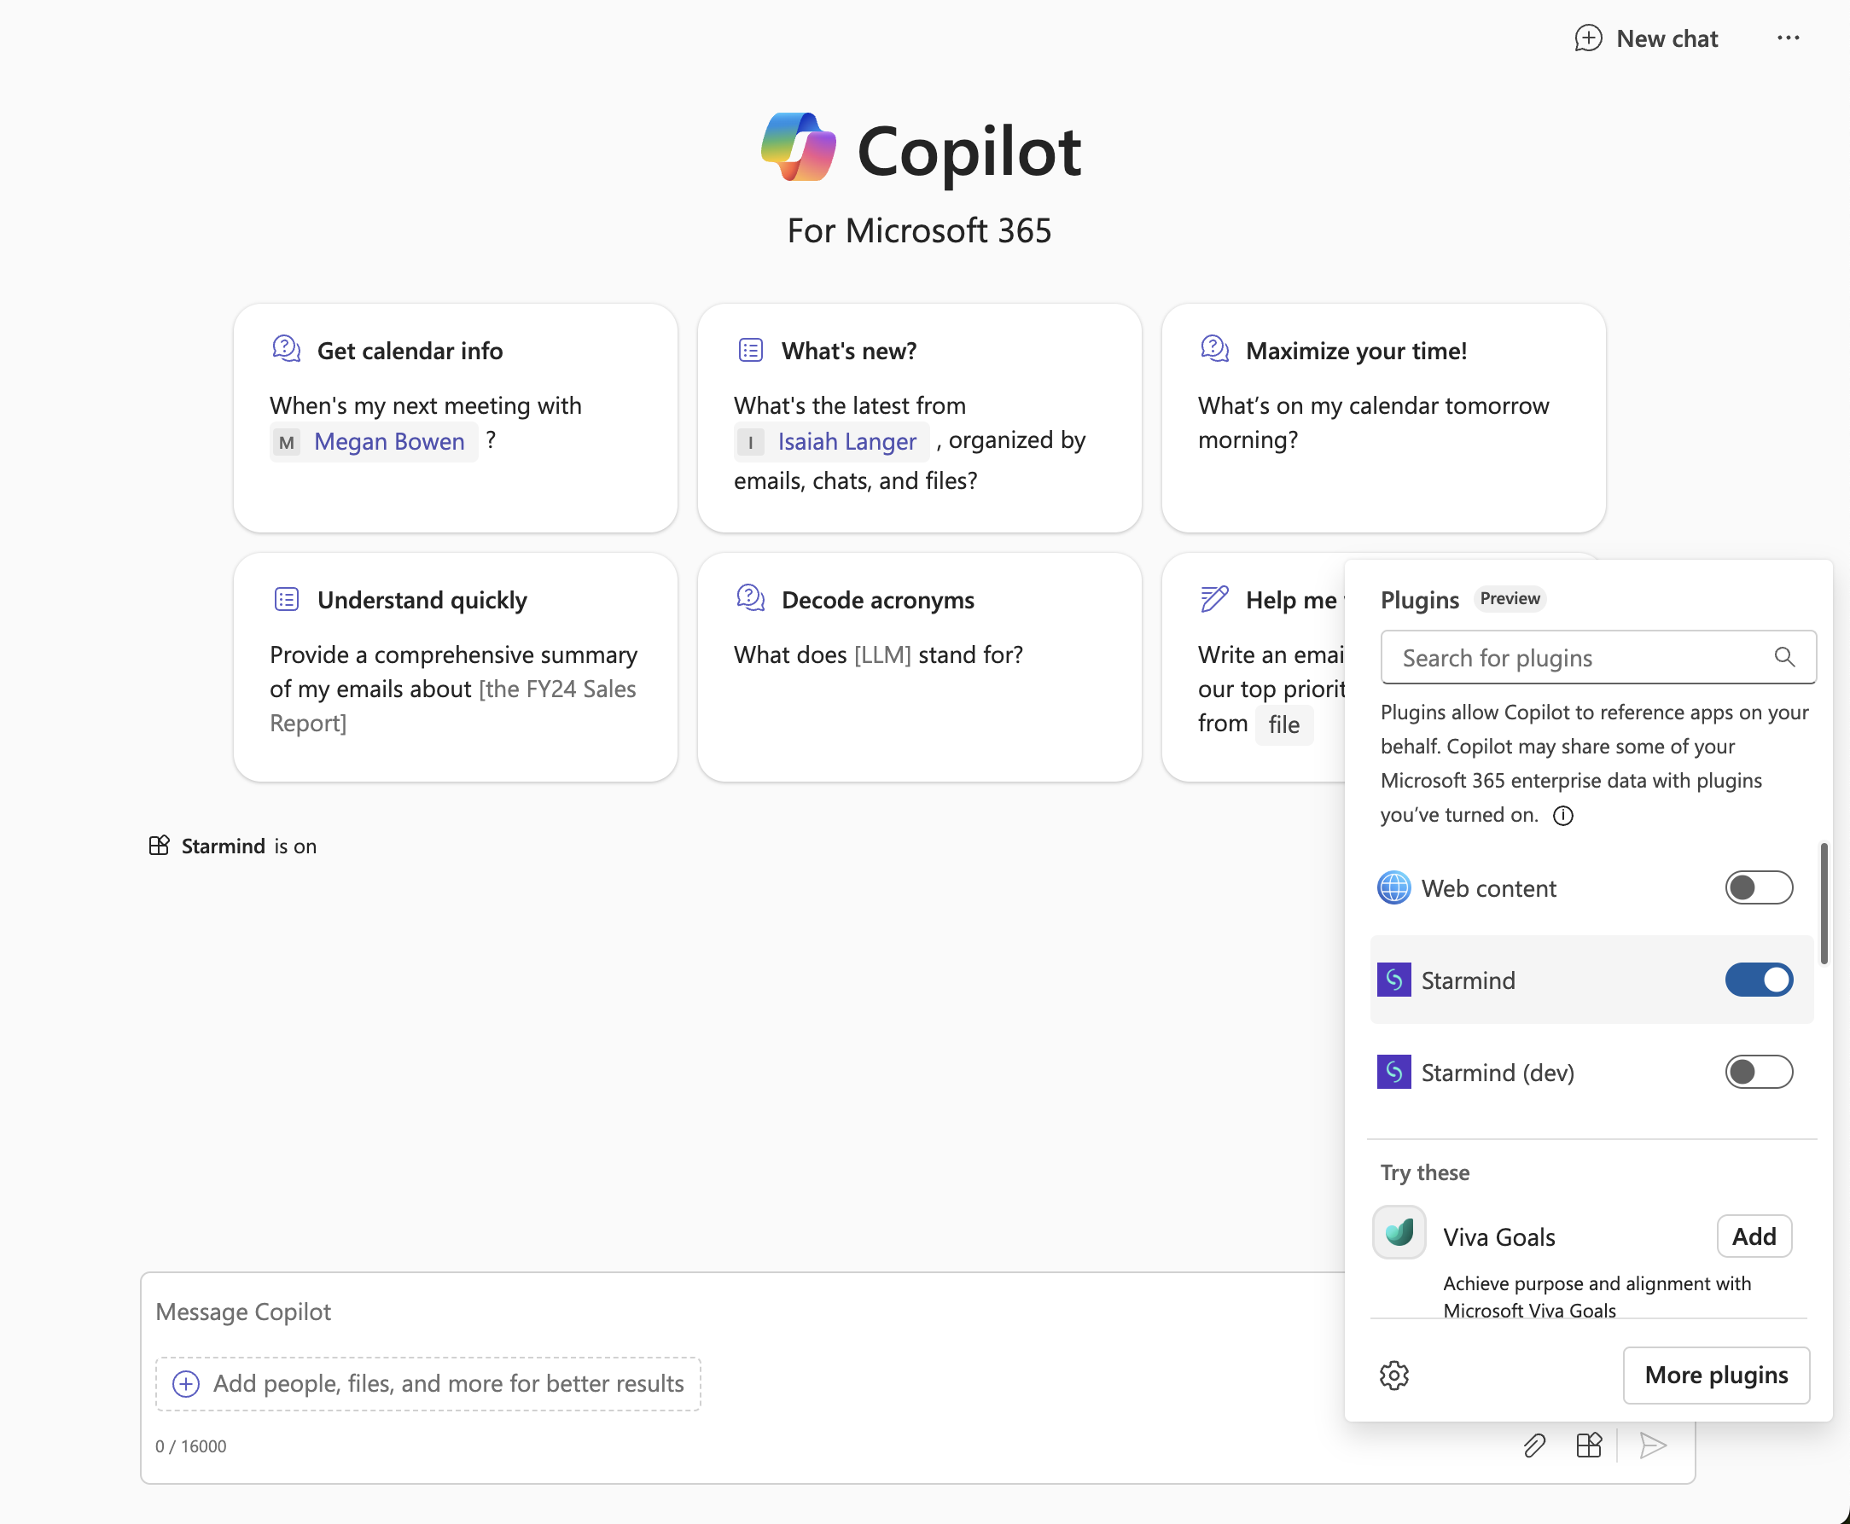Click Add people, files, and more button

pyautogui.click(x=428, y=1383)
